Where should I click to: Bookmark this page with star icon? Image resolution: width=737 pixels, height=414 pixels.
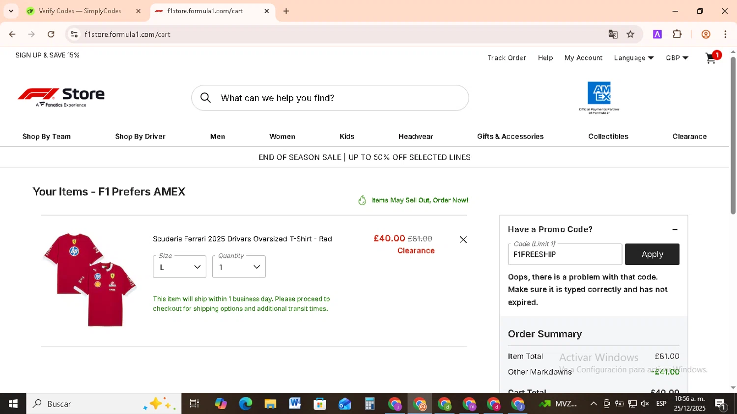tap(630, 34)
